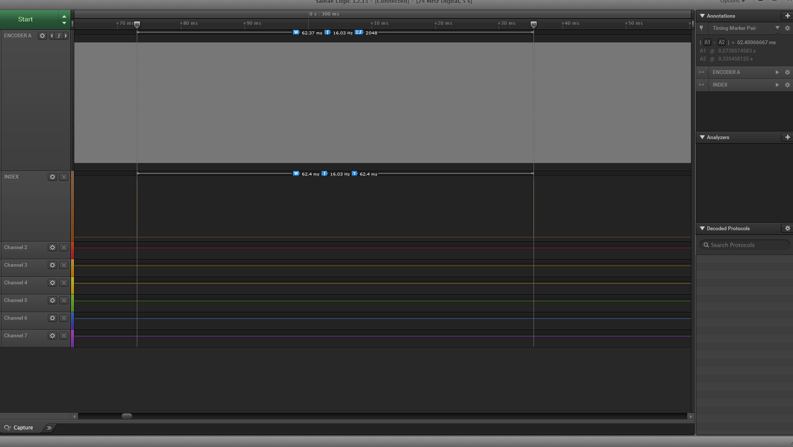
Task: Select the A2 marker label
Action: coord(722,42)
